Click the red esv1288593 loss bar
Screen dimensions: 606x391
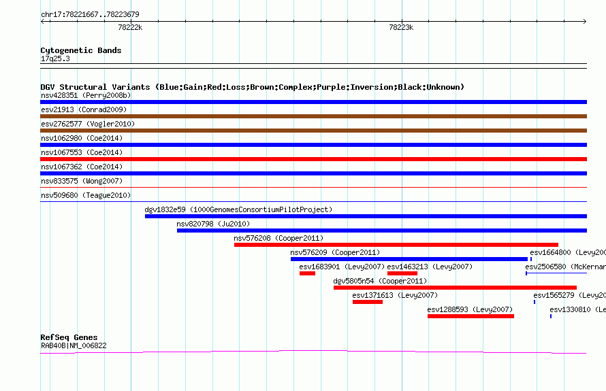pos(471,316)
